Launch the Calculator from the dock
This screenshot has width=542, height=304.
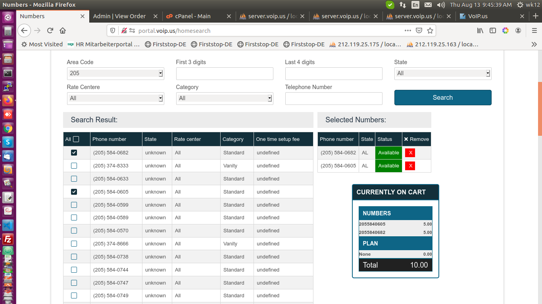[8, 31]
